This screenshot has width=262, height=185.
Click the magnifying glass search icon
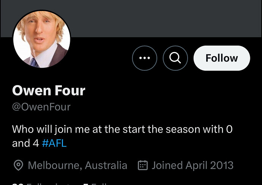click(175, 58)
